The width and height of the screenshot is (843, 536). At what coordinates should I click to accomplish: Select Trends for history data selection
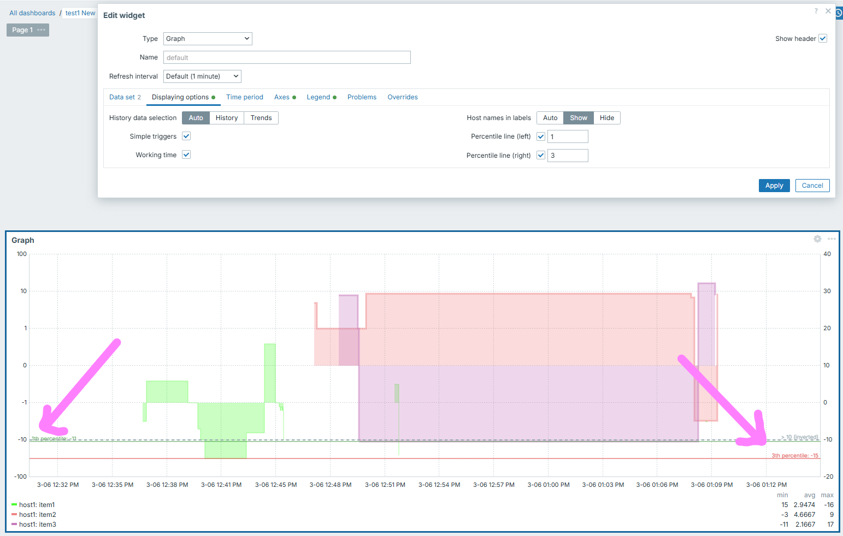tap(261, 118)
